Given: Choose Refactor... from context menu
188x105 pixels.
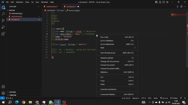Looking at the screenshot, I should 117,72.
